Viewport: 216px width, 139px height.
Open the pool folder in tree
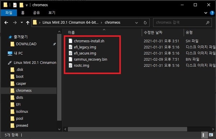pyautogui.click(x=19, y=118)
